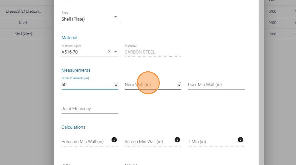The width and height of the screenshot is (296, 165).
Task: Click the dialog's vertical scrollbar
Action: click(262, 82)
